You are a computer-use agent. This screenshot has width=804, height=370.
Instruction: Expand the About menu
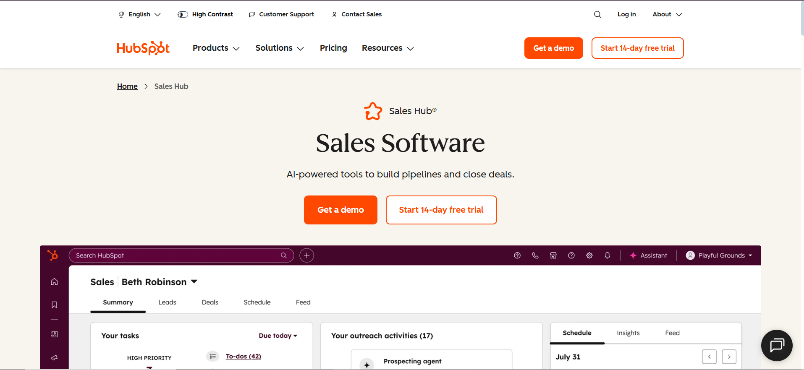pyautogui.click(x=667, y=14)
